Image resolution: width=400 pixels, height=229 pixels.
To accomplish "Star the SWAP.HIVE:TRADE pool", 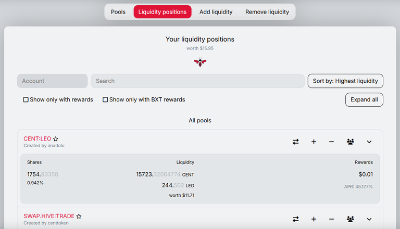I will pos(79,217).
